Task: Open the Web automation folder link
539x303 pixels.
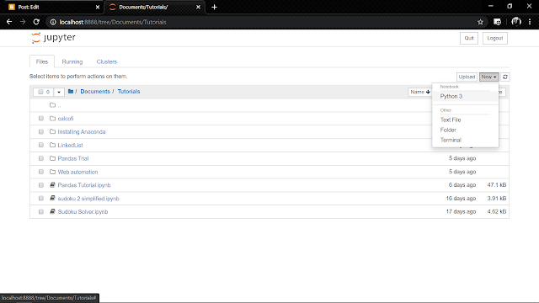Action: 77,172
